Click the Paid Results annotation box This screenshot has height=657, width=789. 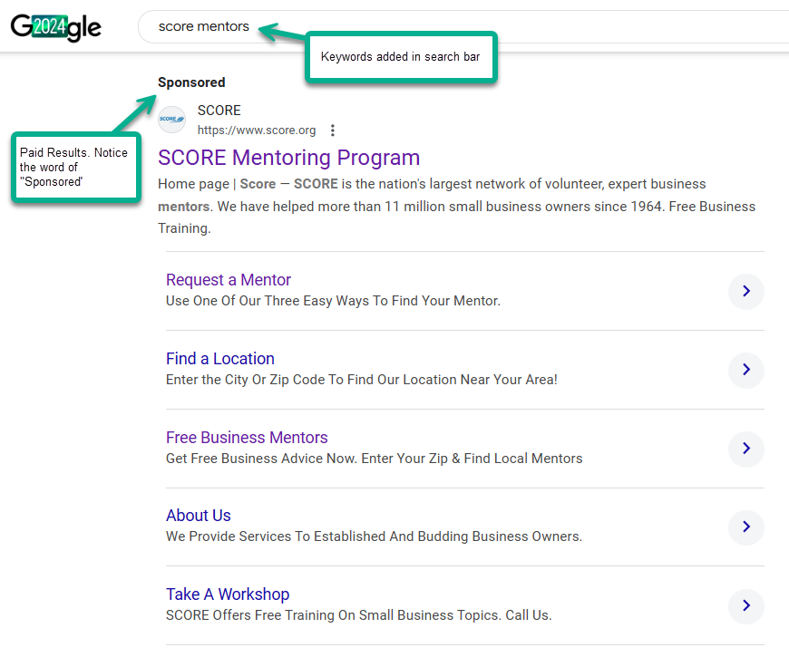click(74, 167)
